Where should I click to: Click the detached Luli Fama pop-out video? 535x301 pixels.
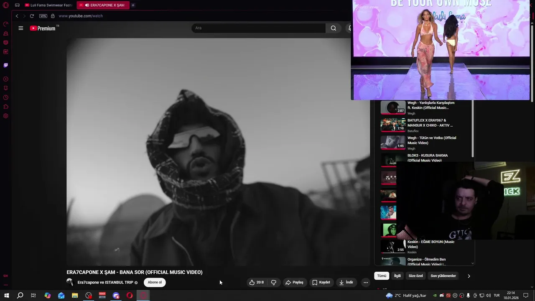coord(441,50)
